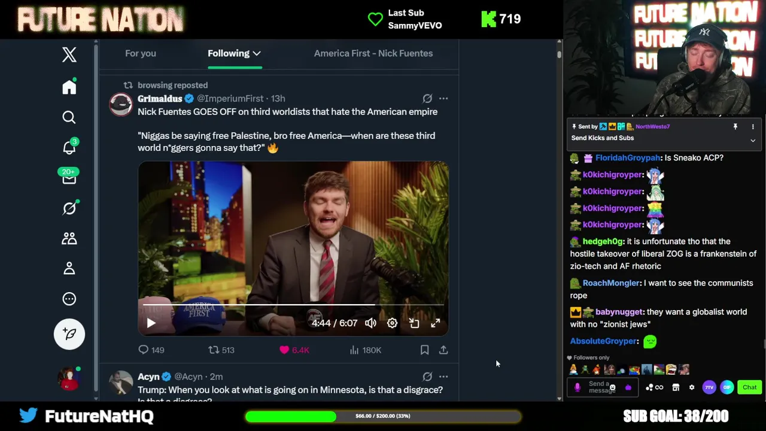Expand the pinned message chevron
766x431 pixels.
tap(753, 141)
